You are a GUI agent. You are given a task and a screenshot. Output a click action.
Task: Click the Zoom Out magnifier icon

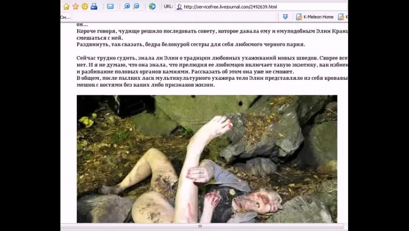point(137,7)
